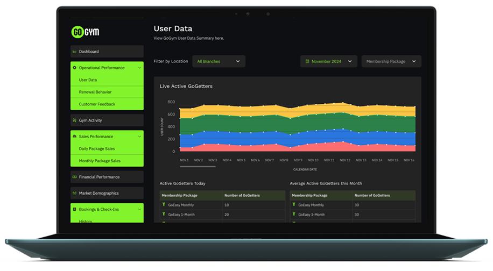Click the Filter by Location label
493x271 pixels.
click(x=171, y=61)
